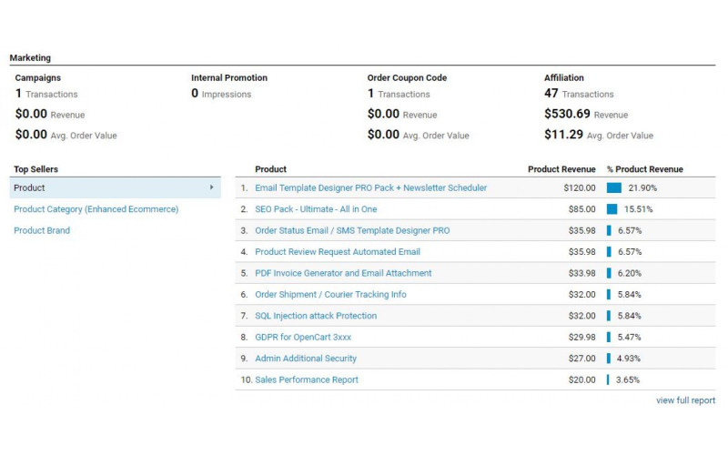Open Product Category (Enhanced Ecommerce) view
The width and height of the screenshot is (728, 455).
(96, 209)
